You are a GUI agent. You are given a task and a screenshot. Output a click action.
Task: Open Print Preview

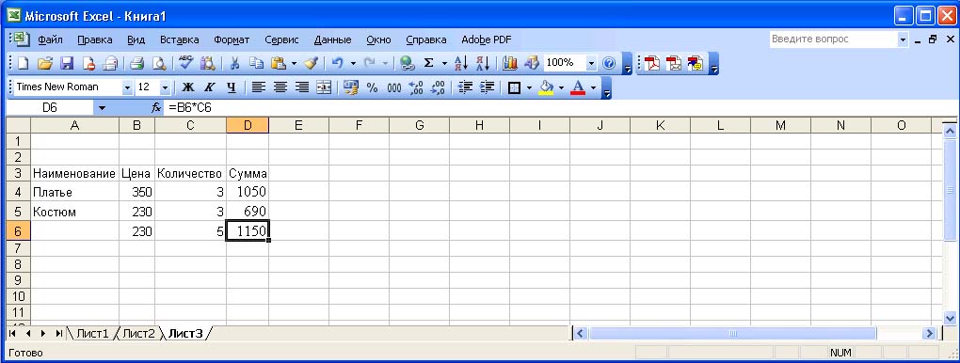pos(159,63)
